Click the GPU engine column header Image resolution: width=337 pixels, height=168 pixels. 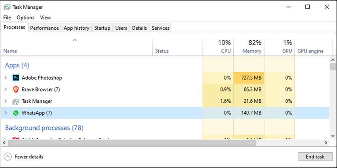click(x=313, y=47)
